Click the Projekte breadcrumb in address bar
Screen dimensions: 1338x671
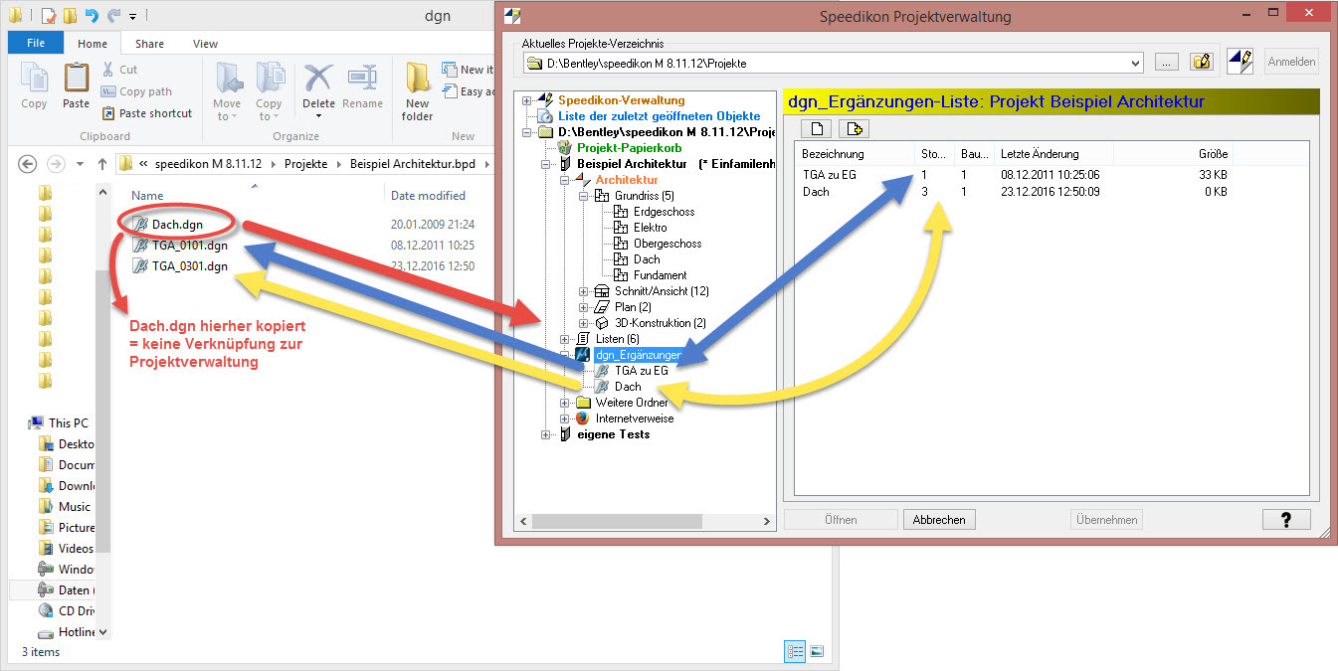305,164
